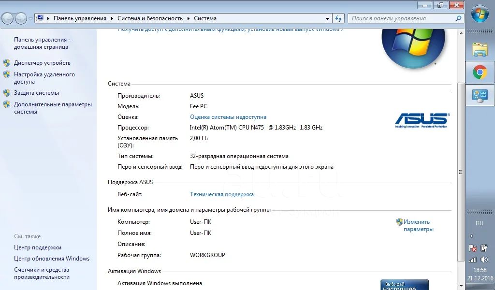Switch the RU input language indicator
The height and width of the screenshot is (290, 495).
[480, 223]
